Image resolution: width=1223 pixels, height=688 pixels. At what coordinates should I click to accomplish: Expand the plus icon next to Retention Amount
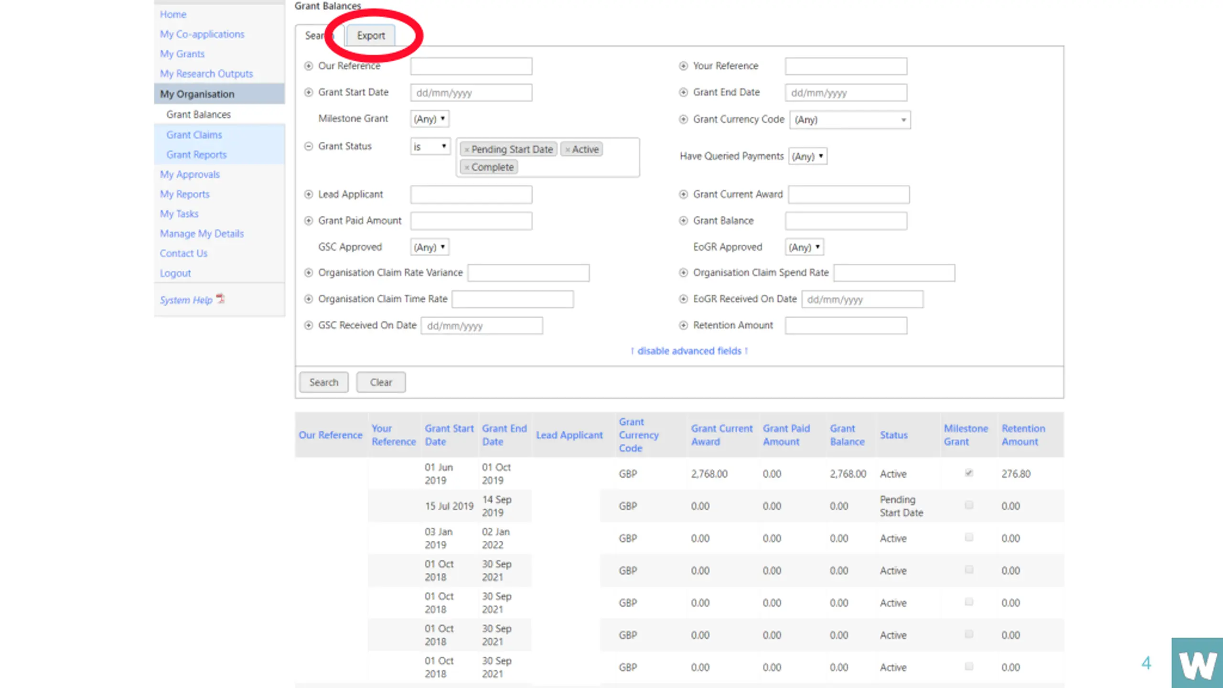coord(684,325)
